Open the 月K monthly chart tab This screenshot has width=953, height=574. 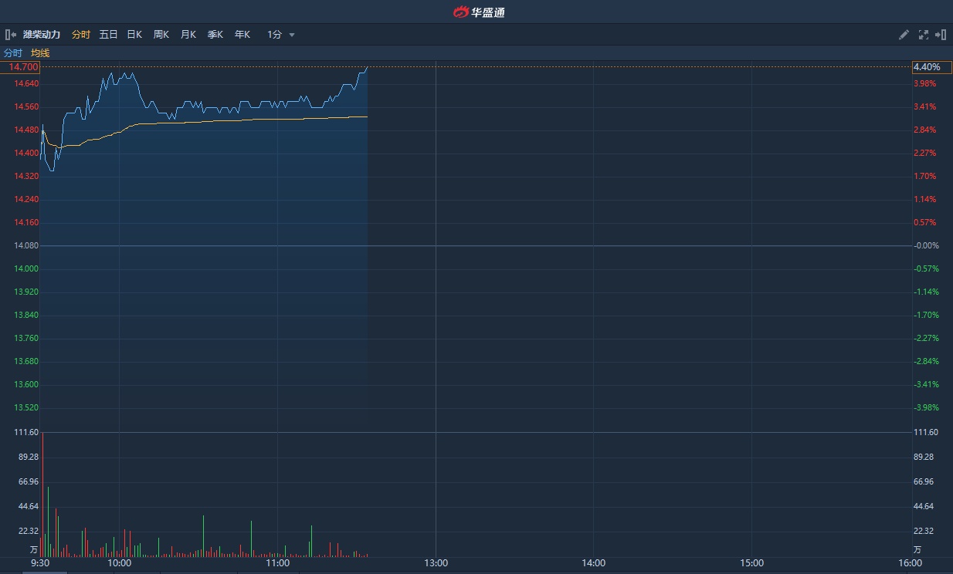point(188,35)
